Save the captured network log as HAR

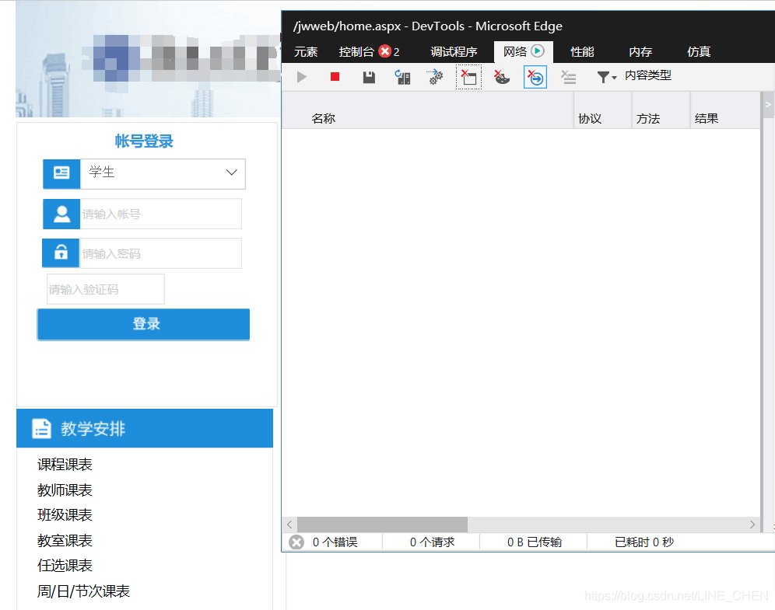coord(368,77)
